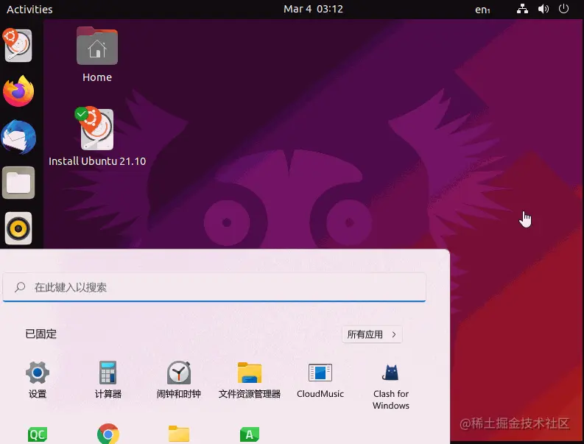This screenshot has height=444, width=584.
Task: Launch Google Chrome from pinned apps
Action: tap(108, 434)
